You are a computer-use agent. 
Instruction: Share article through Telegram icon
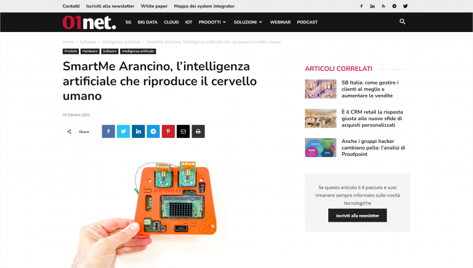(x=153, y=132)
